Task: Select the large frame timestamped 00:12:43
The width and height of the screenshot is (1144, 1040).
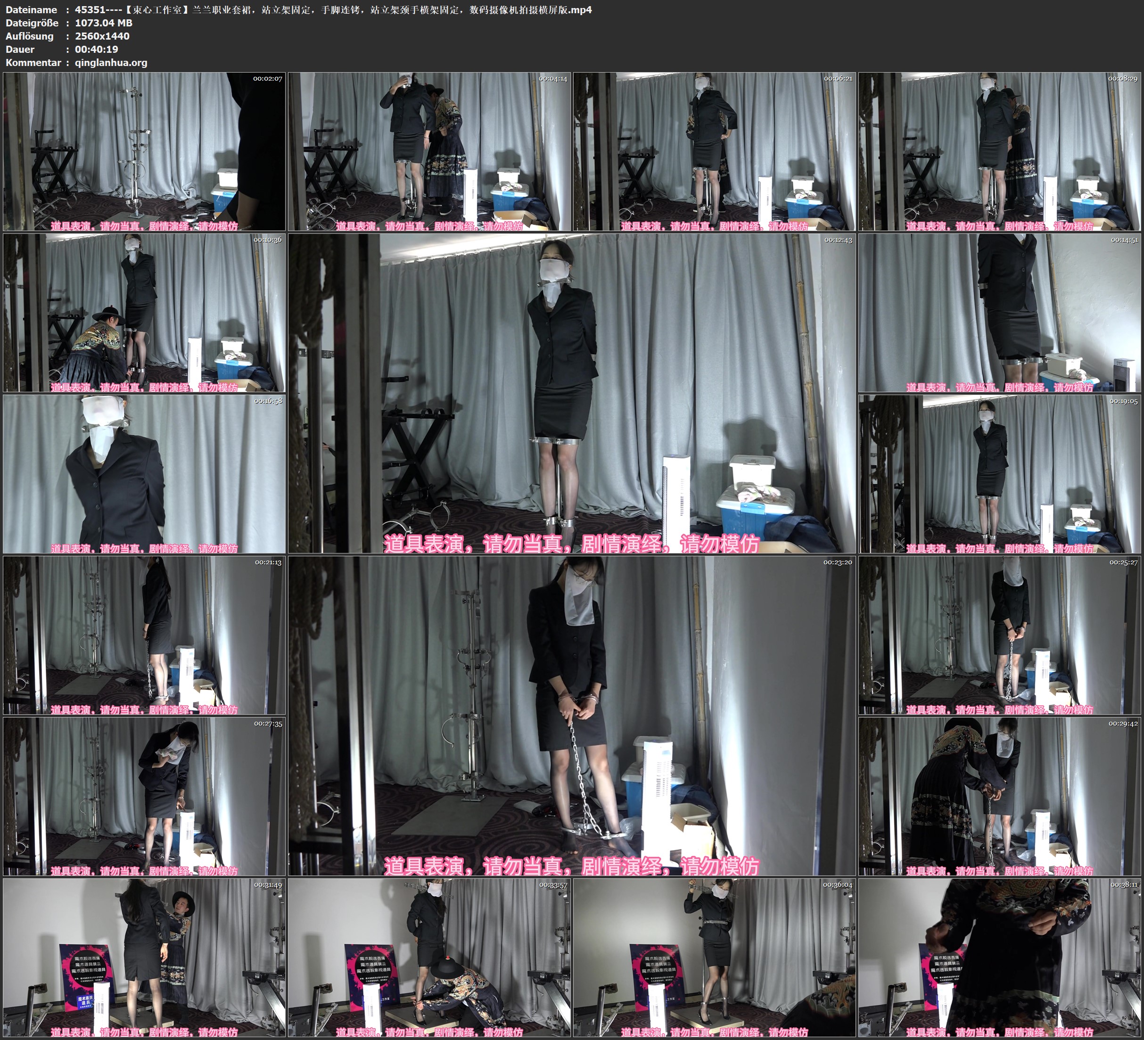Action: coord(571,393)
